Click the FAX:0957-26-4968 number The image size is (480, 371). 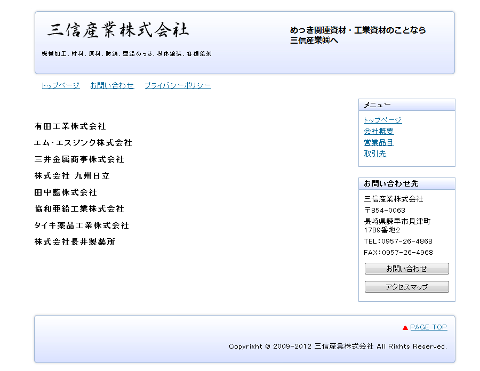398,253
